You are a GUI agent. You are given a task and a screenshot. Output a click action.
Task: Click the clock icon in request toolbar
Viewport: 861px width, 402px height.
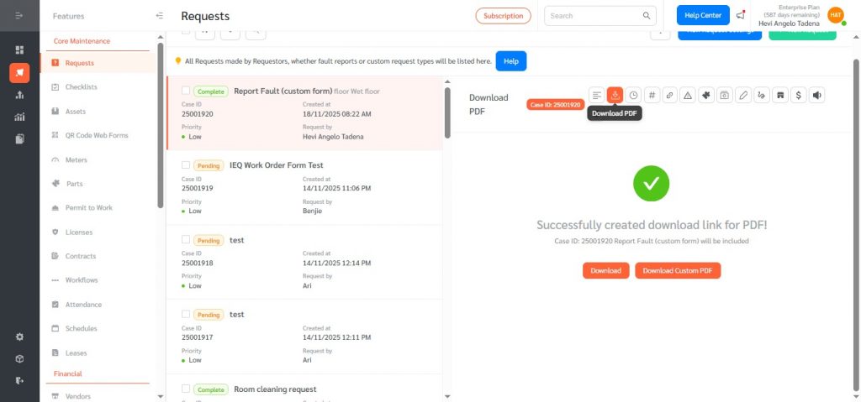coord(633,96)
